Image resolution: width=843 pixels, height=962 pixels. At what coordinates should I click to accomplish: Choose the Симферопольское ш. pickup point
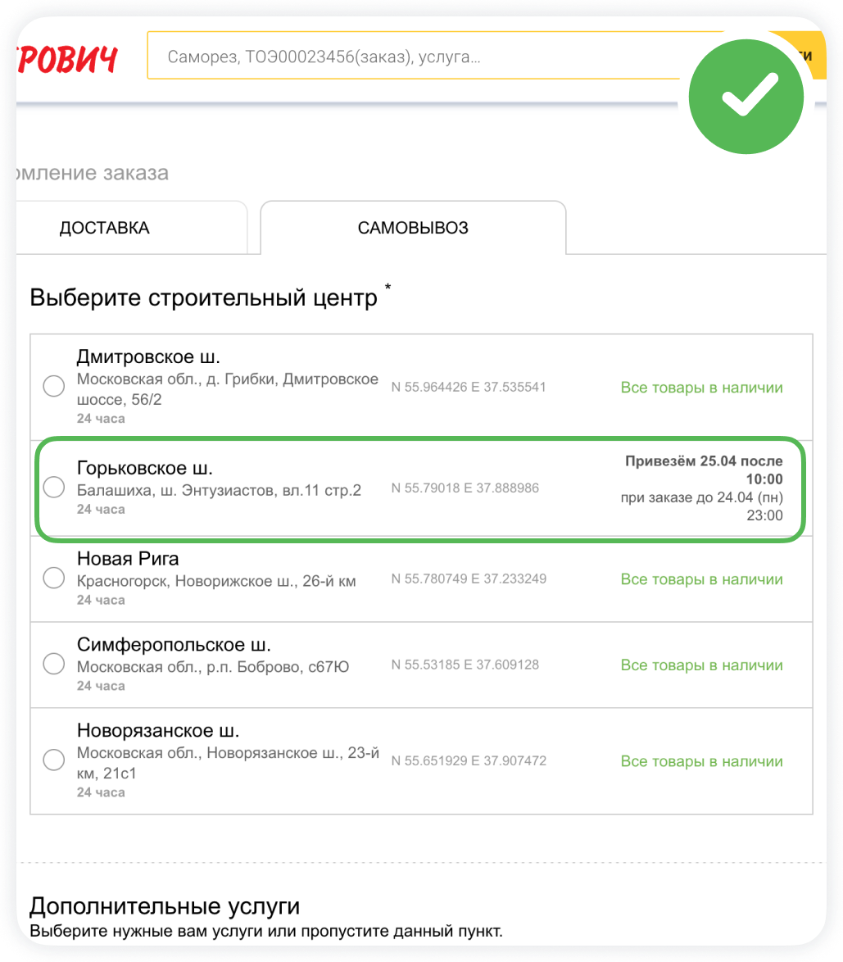click(x=53, y=664)
